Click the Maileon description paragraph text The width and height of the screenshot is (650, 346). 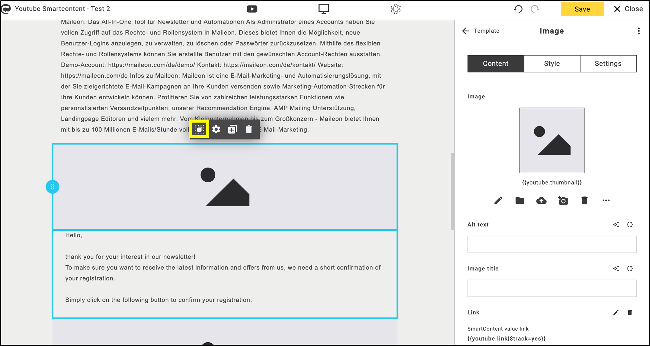tap(223, 76)
